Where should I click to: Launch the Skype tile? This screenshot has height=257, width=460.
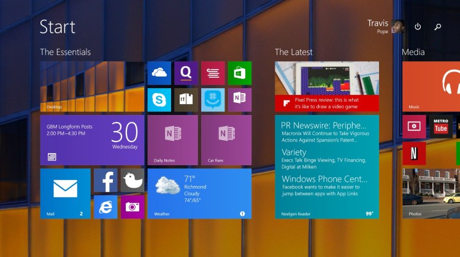[159, 100]
